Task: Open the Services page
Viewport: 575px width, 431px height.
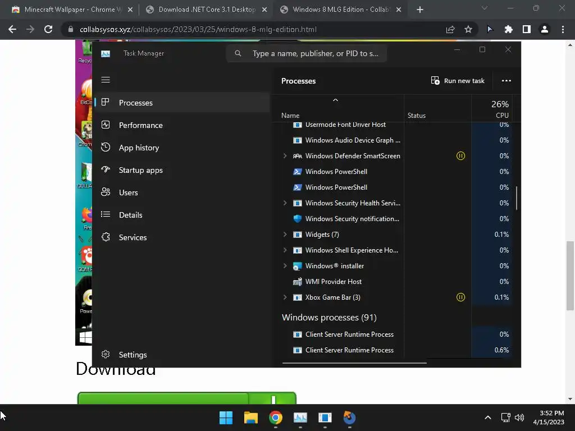Action: [x=182, y=237]
